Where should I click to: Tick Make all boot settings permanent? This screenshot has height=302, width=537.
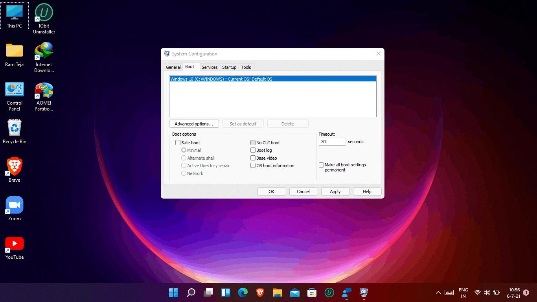click(322, 165)
